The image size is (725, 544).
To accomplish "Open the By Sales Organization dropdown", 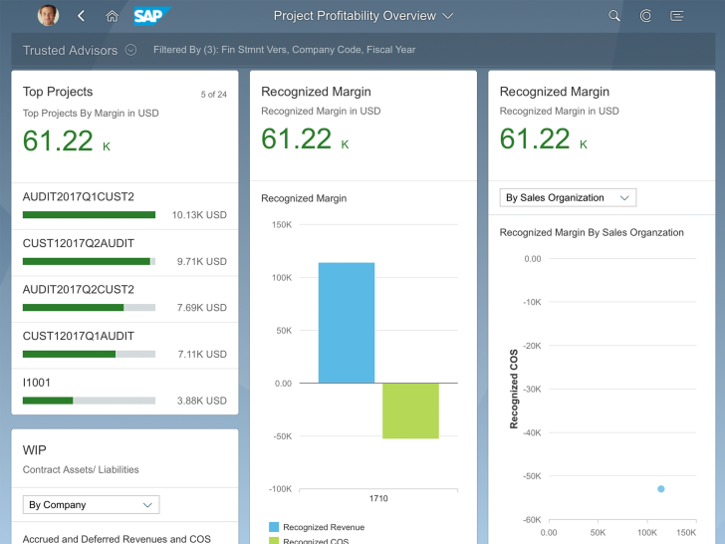I will [568, 198].
